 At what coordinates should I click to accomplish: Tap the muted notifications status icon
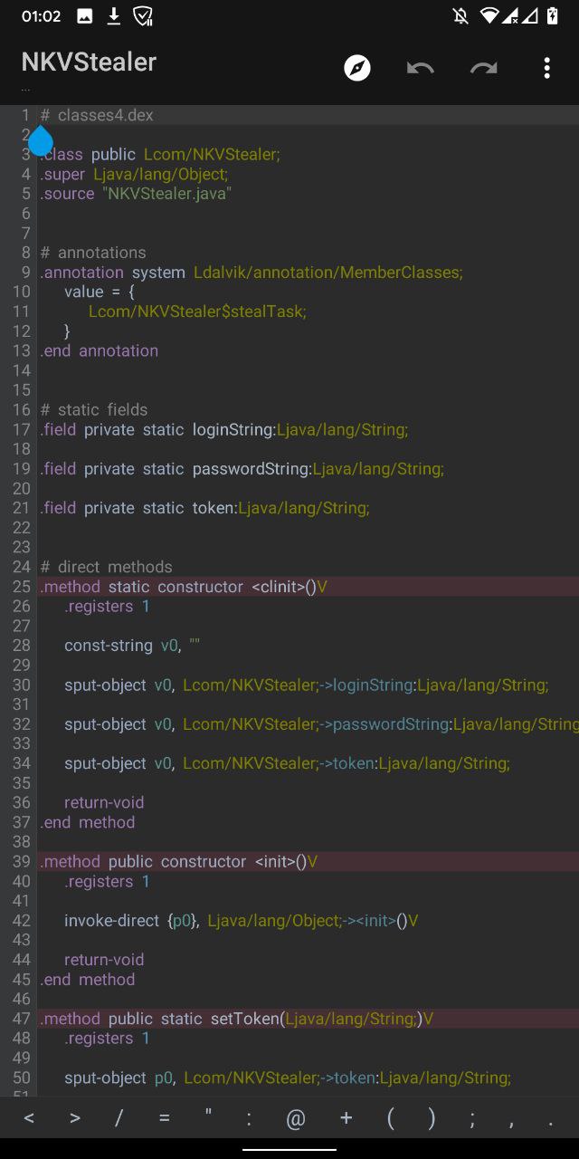pos(461,15)
